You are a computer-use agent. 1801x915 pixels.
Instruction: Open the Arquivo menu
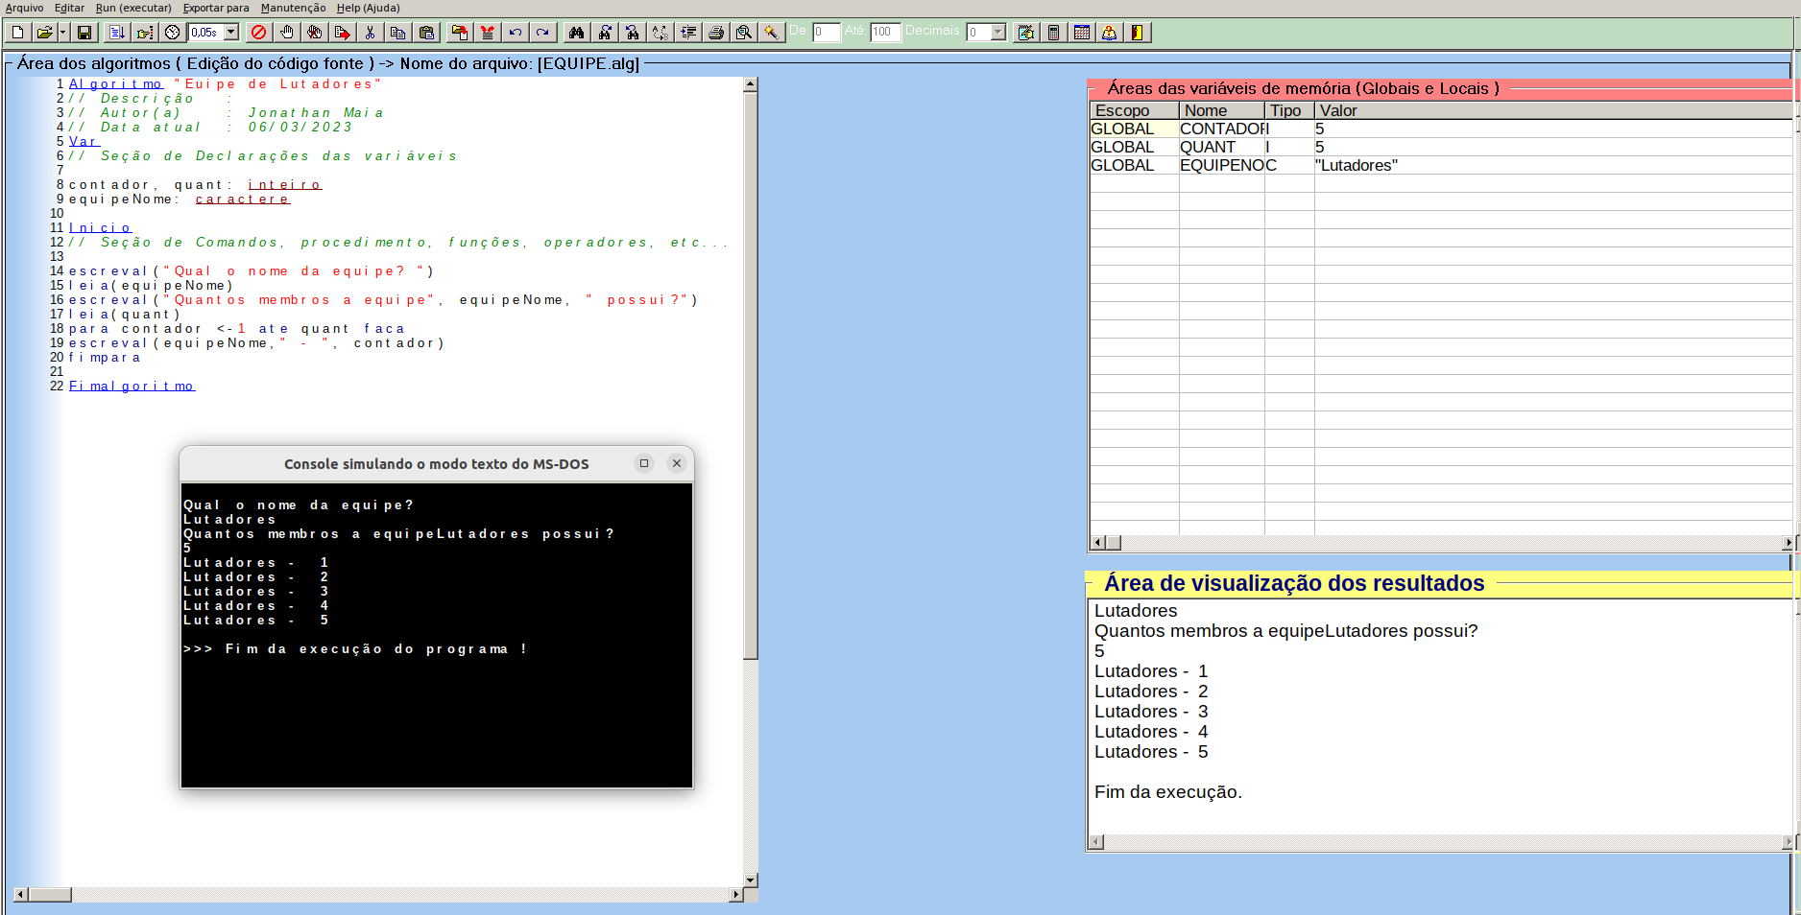point(24,8)
